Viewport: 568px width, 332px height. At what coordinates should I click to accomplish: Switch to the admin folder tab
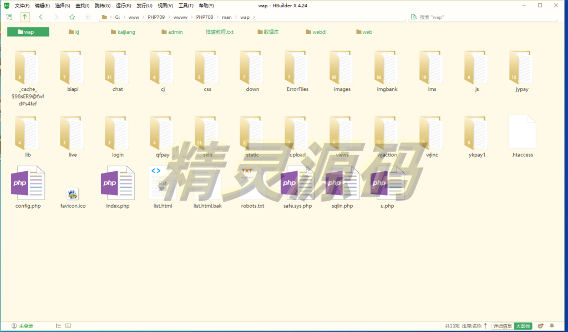pyautogui.click(x=172, y=32)
